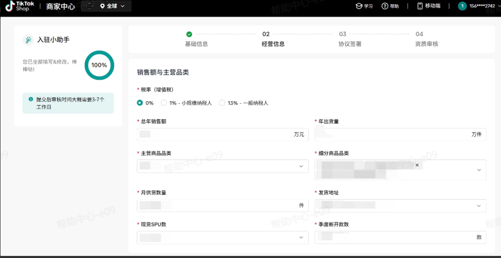
Task: Click the 商家中心 title text
Action: [x=61, y=6]
